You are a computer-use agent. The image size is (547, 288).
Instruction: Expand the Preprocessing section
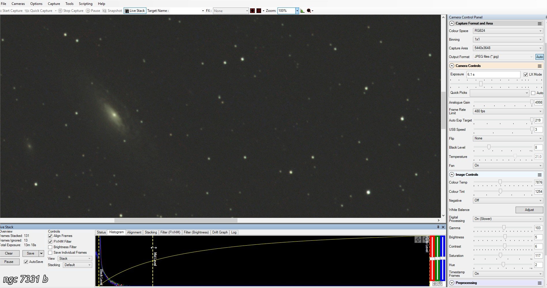point(452,283)
